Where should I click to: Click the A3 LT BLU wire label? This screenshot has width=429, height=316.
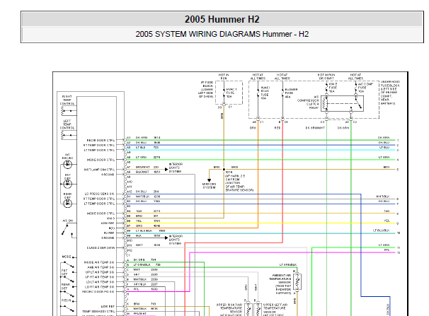point(142,148)
